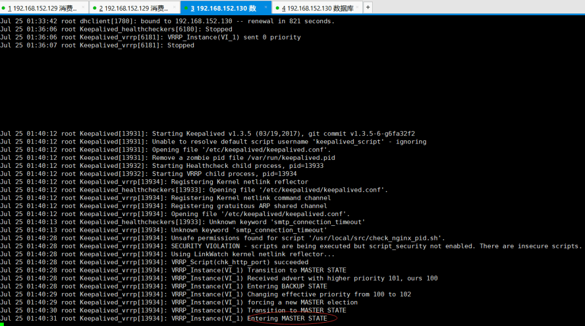585x326 pixels.
Task: Click dhclient 'bound to 192.168.152.130' line
Action: tap(167, 21)
